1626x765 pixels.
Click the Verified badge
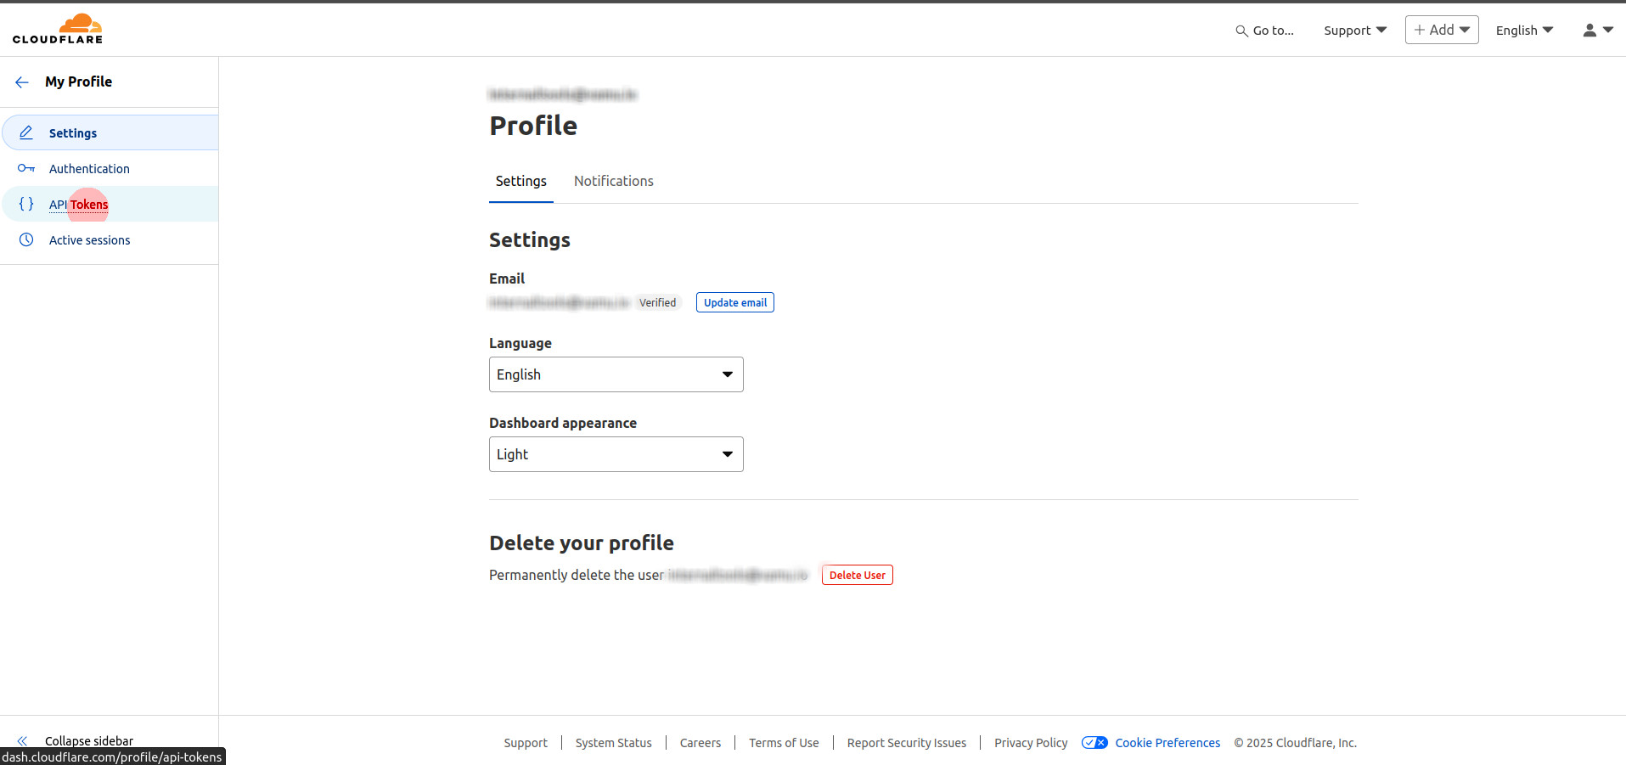tap(658, 302)
